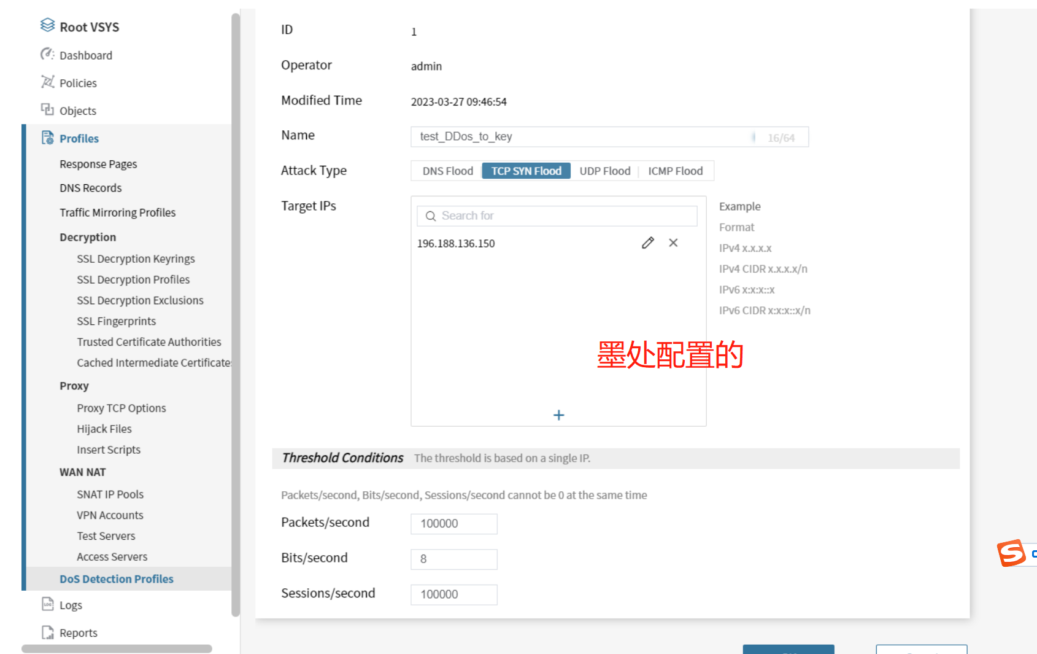Click the Sogou input method S icon
Image resolution: width=1037 pixels, height=654 pixels.
[1011, 553]
